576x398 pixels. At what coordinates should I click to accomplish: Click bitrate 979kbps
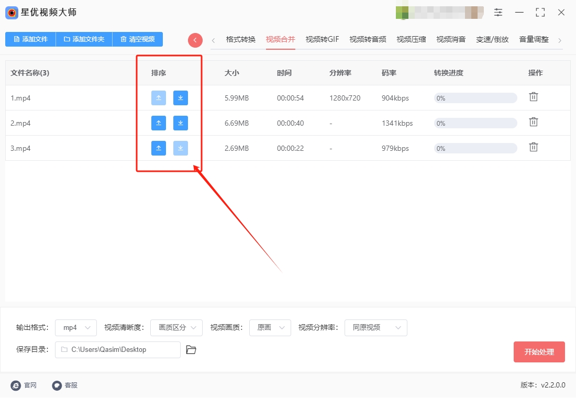pos(395,149)
